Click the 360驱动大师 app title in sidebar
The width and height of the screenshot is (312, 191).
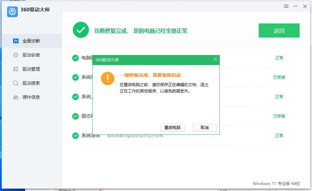(x=35, y=9)
